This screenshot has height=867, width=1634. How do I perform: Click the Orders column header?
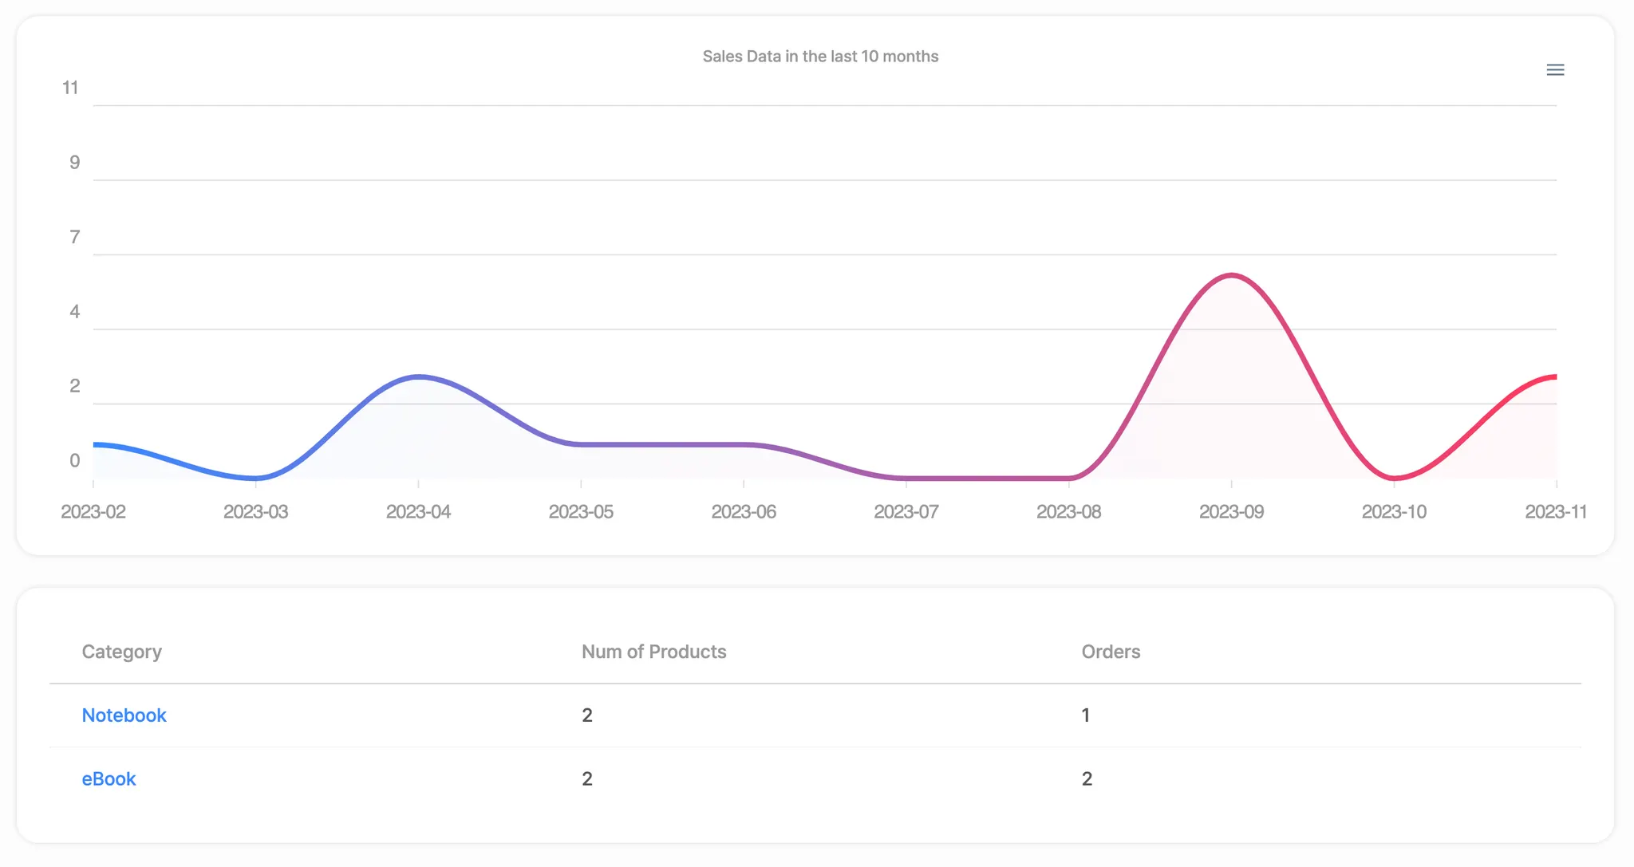pyautogui.click(x=1110, y=652)
